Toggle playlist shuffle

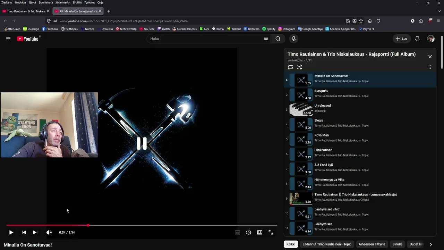pyautogui.click(x=300, y=67)
